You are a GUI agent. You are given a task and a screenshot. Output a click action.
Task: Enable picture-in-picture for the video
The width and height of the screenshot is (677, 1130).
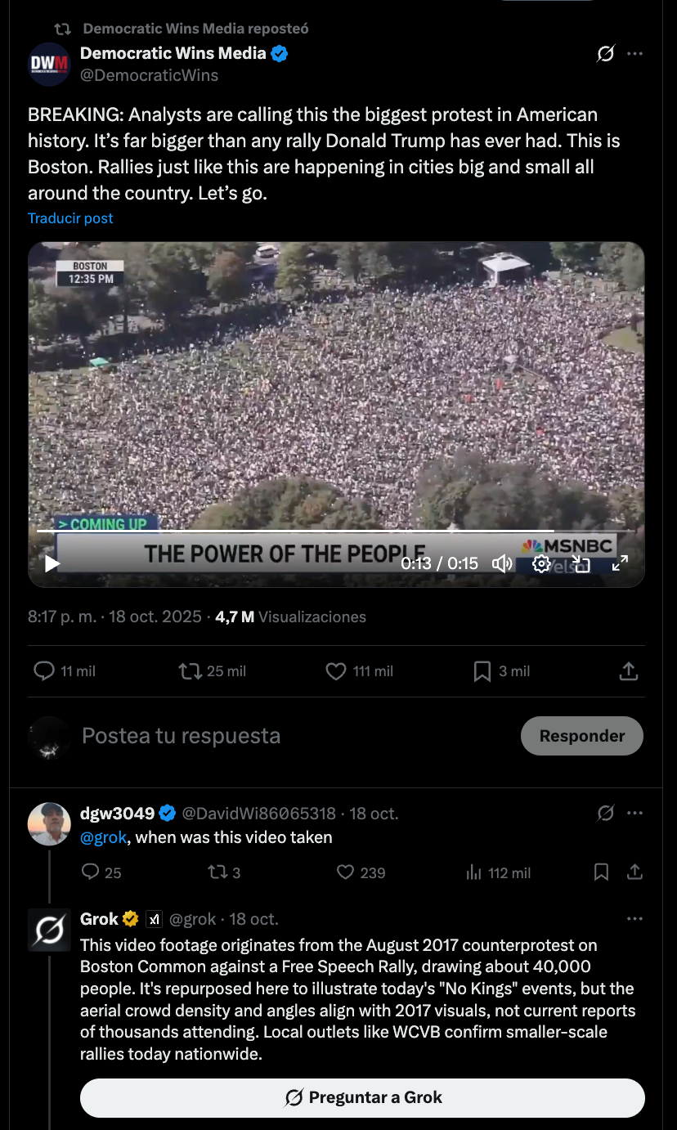point(581,563)
